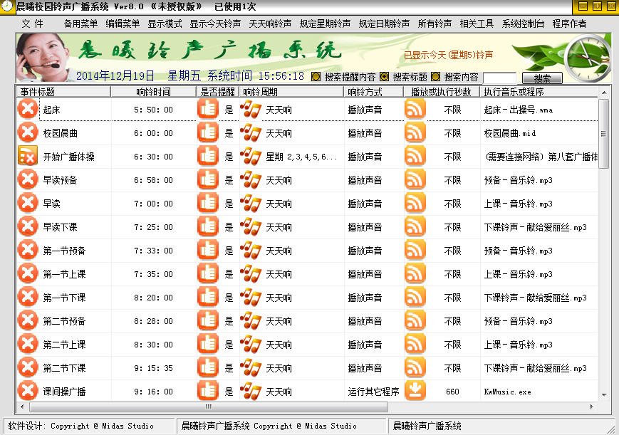Select the 搜索标题 radio option
This screenshot has height=435, width=619.
384,77
